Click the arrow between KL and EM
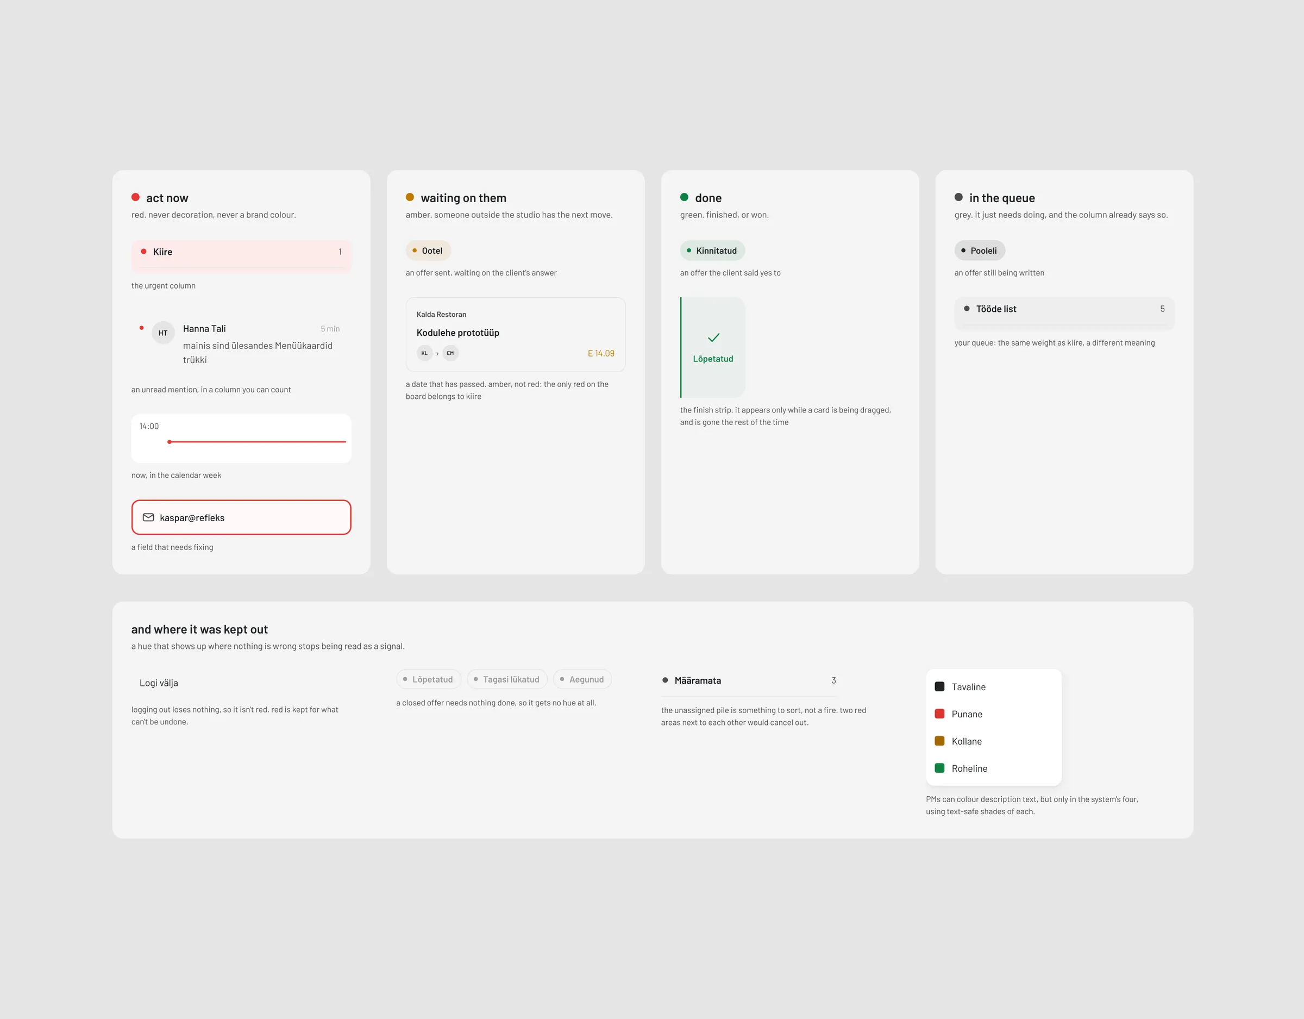This screenshot has width=1304, height=1019. tap(437, 354)
